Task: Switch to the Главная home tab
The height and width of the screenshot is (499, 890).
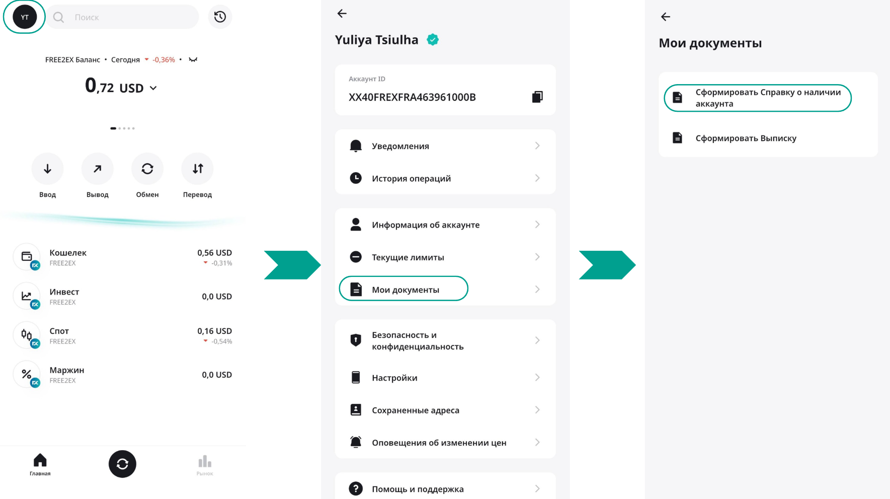Action: click(x=40, y=464)
